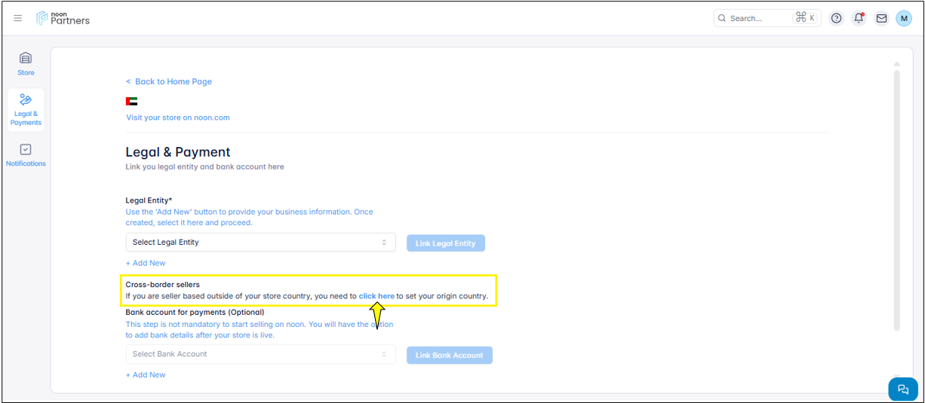
Task: Go to Store in sidebar
Action: tap(26, 63)
